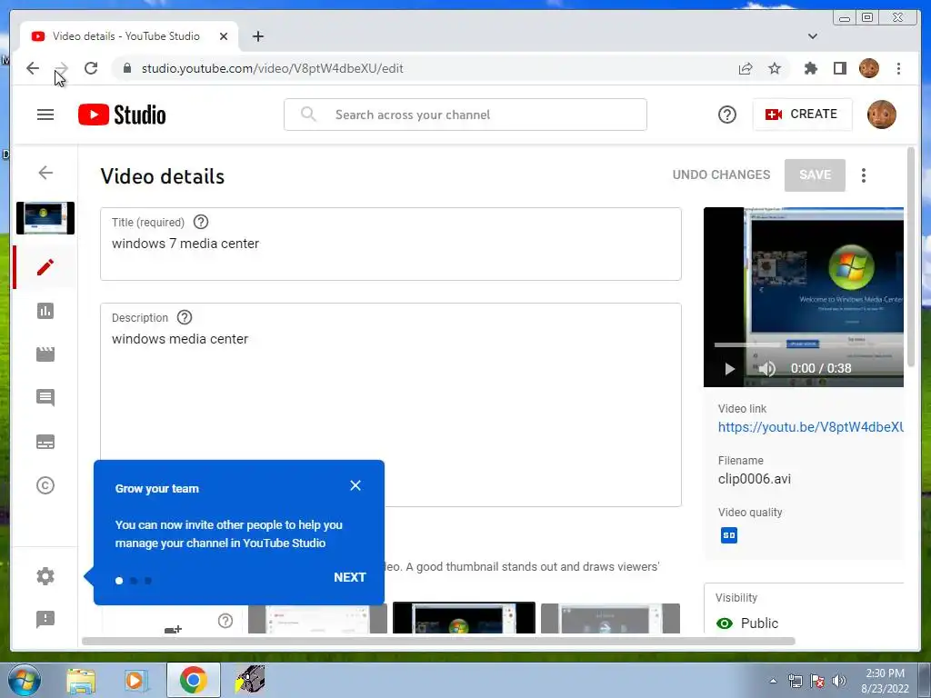Click UNDO CHANGES

pos(721,174)
